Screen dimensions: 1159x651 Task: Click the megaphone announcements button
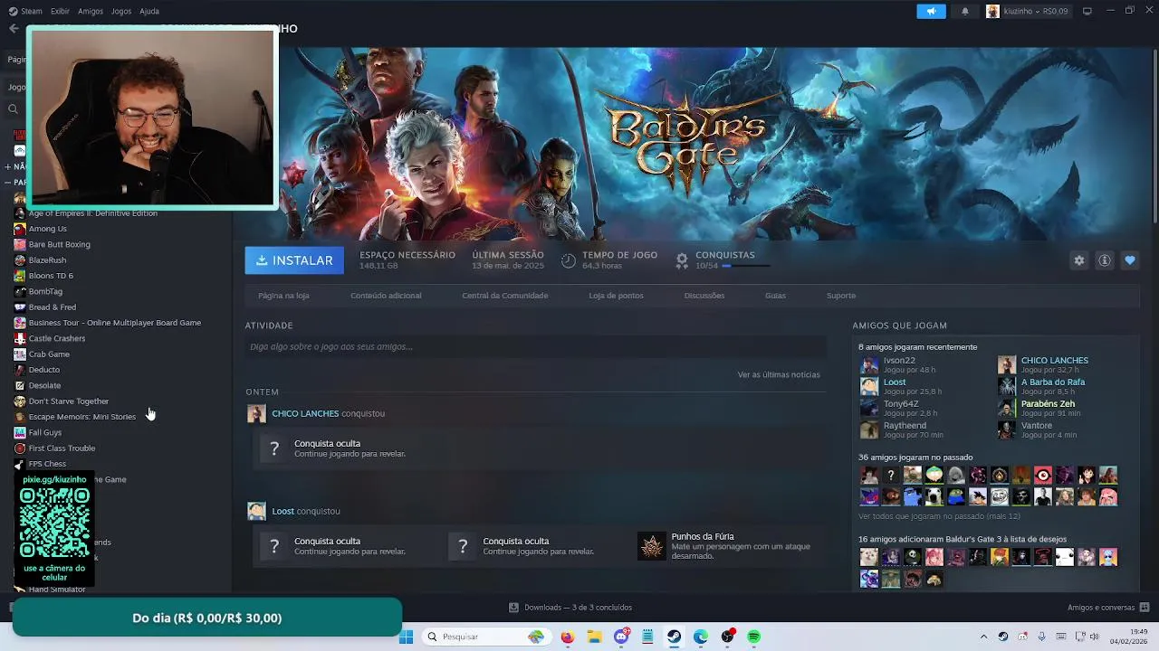click(931, 11)
